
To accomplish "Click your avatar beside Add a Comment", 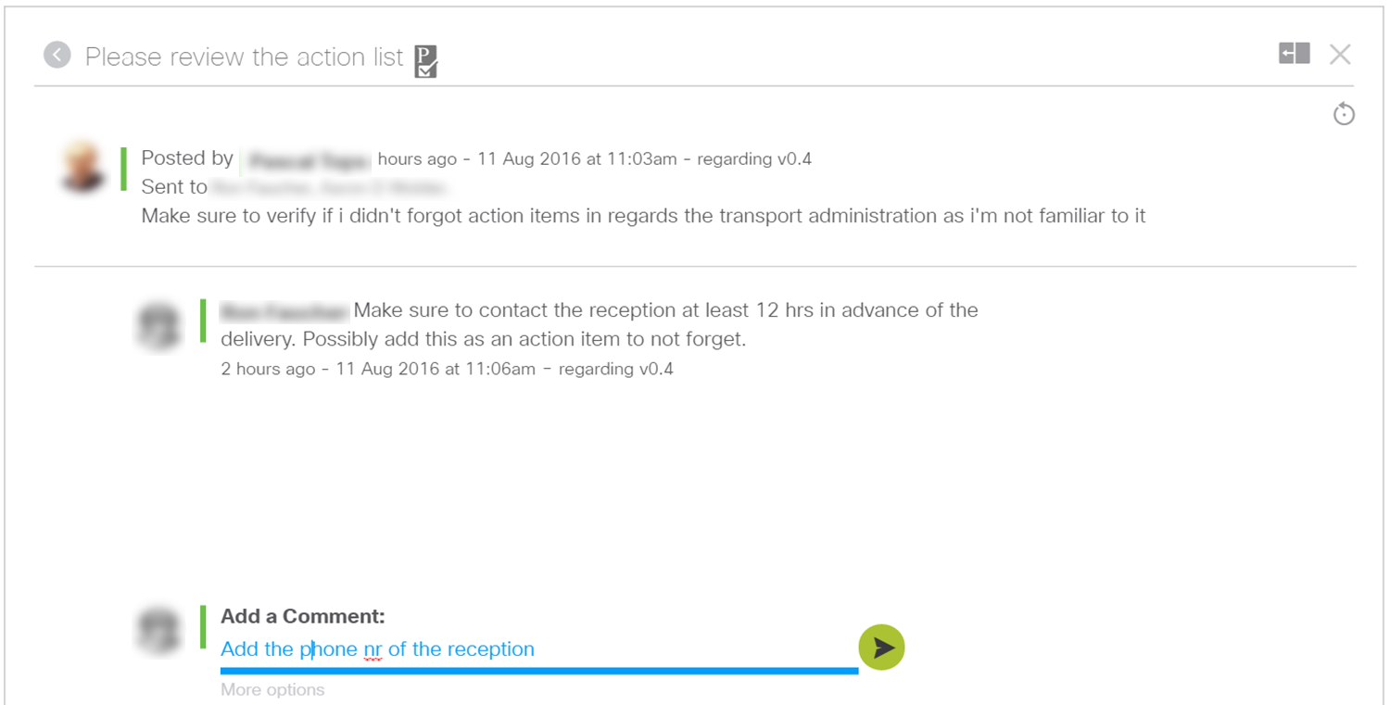I will click(158, 631).
